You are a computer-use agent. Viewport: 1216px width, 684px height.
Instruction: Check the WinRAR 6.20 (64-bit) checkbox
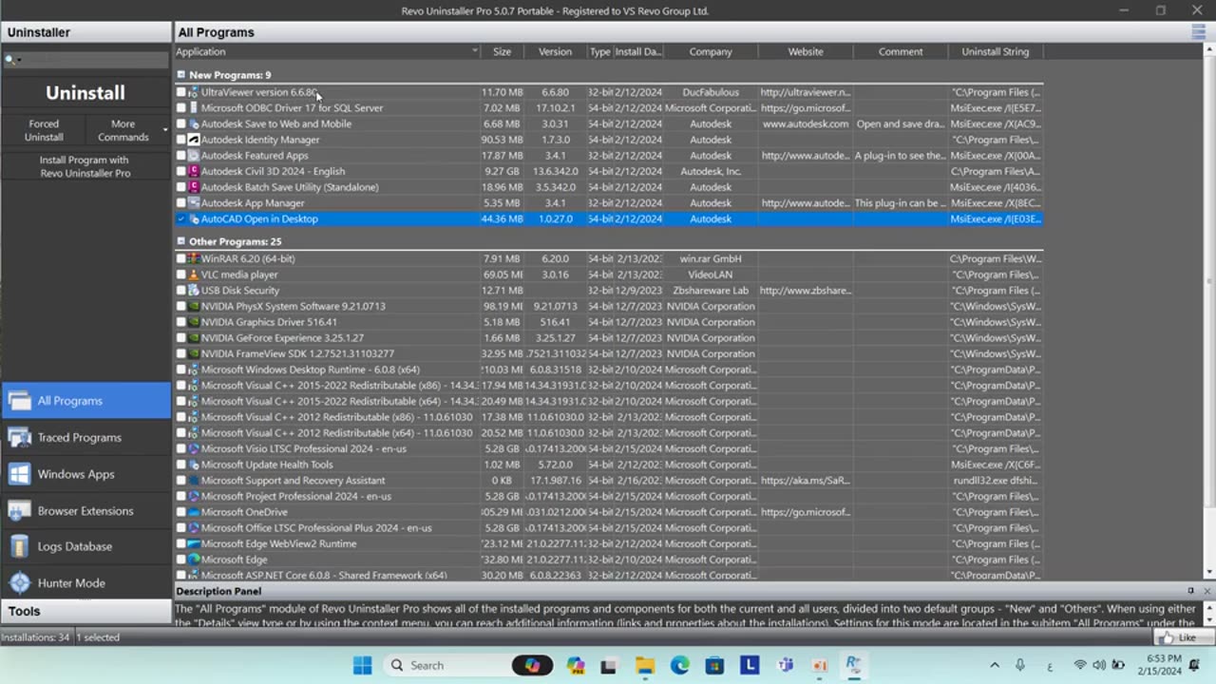tap(181, 258)
